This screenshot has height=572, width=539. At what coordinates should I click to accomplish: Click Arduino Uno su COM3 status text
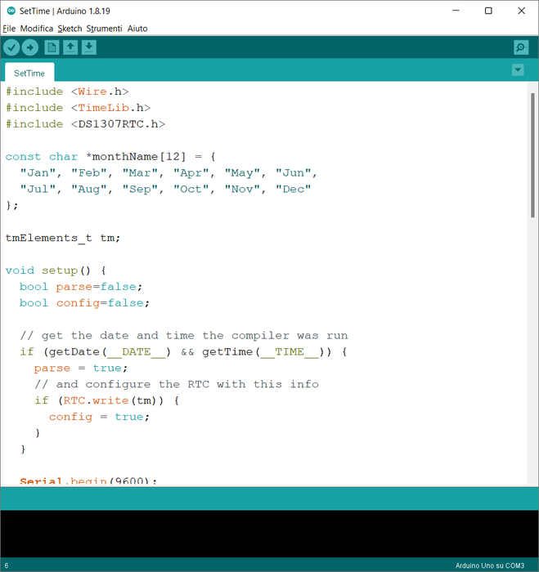(489, 565)
